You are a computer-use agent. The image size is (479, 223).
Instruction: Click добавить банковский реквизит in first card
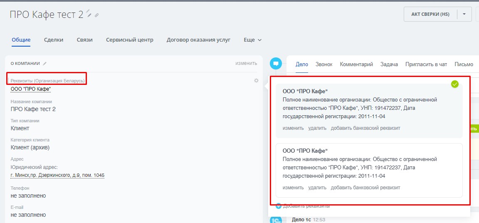tap(365, 128)
